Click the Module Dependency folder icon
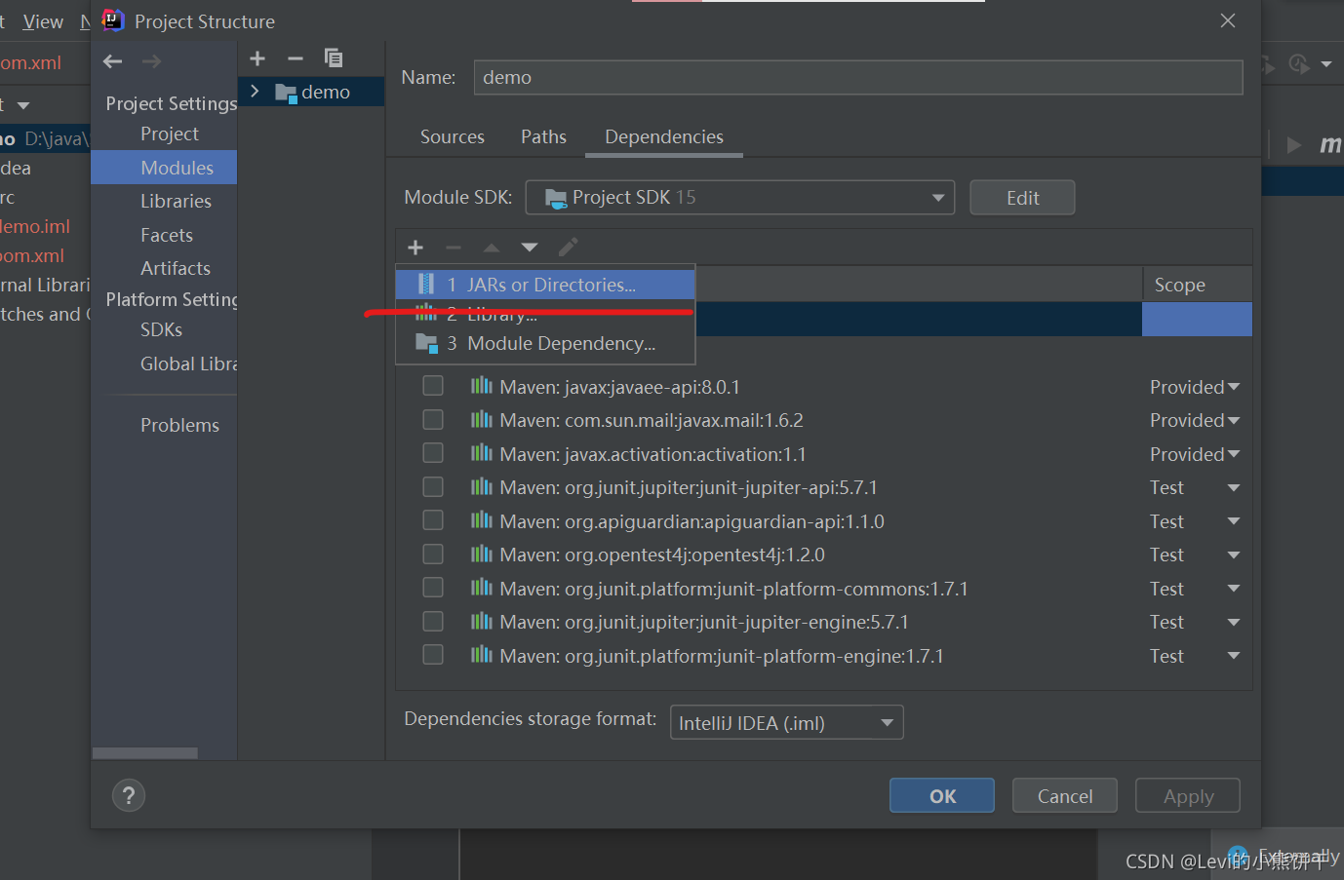Image resolution: width=1344 pixels, height=880 pixels. 426,343
